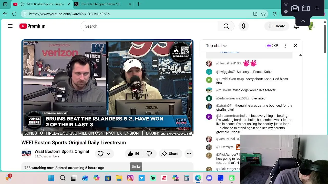Open @DavidDixon-m4p chat author name

pyautogui.click(x=230, y=79)
